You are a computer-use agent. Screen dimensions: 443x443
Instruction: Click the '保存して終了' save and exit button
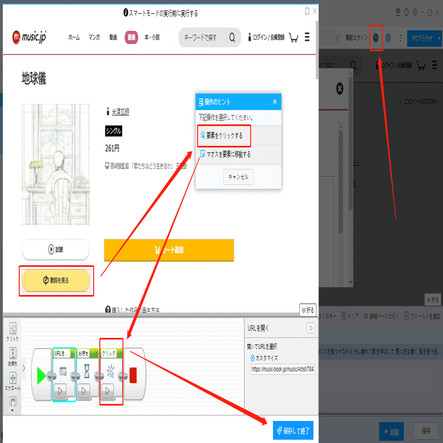tap(293, 430)
